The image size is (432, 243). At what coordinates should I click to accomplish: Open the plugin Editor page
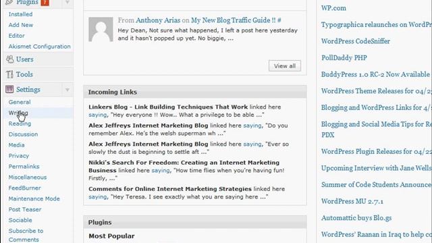click(x=16, y=36)
